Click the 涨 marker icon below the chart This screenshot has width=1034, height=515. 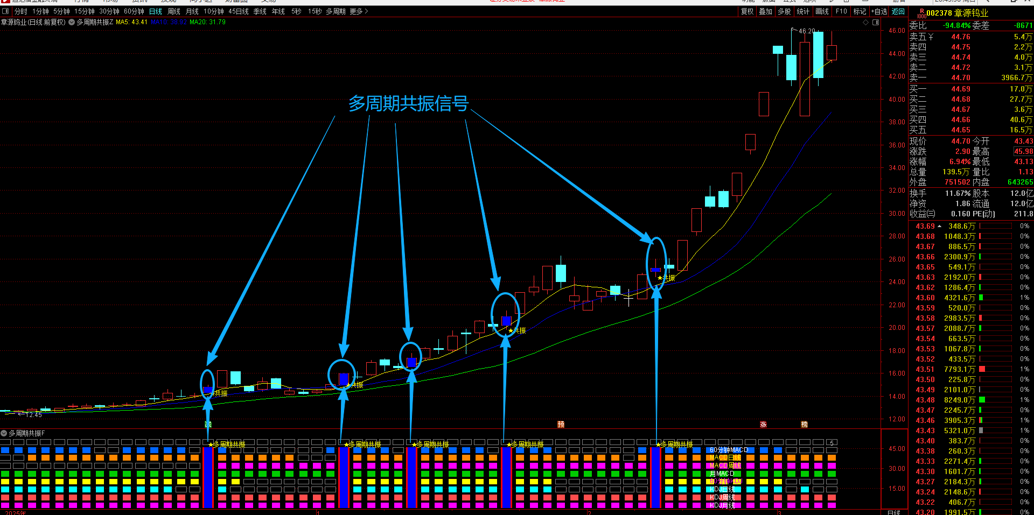click(763, 425)
